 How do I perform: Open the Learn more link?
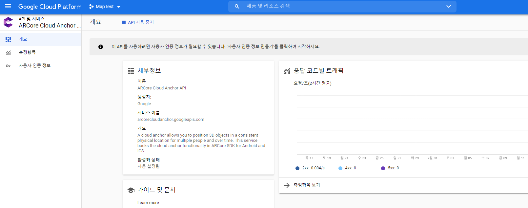point(148,203)
